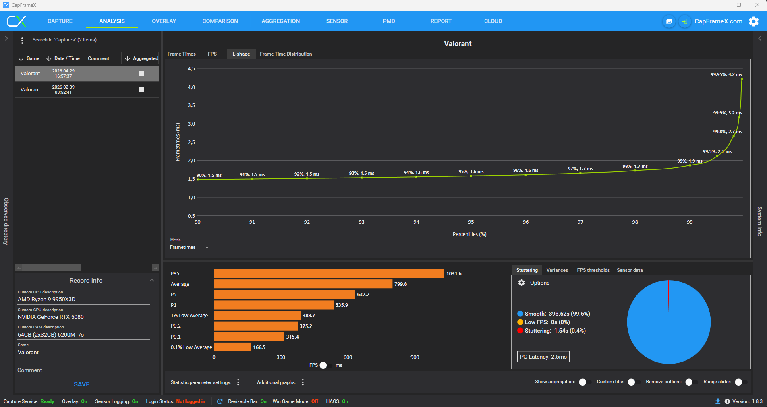Edit the Custom GPU description field
This screenshot has width=767, height=407.
tap(84, 317)
